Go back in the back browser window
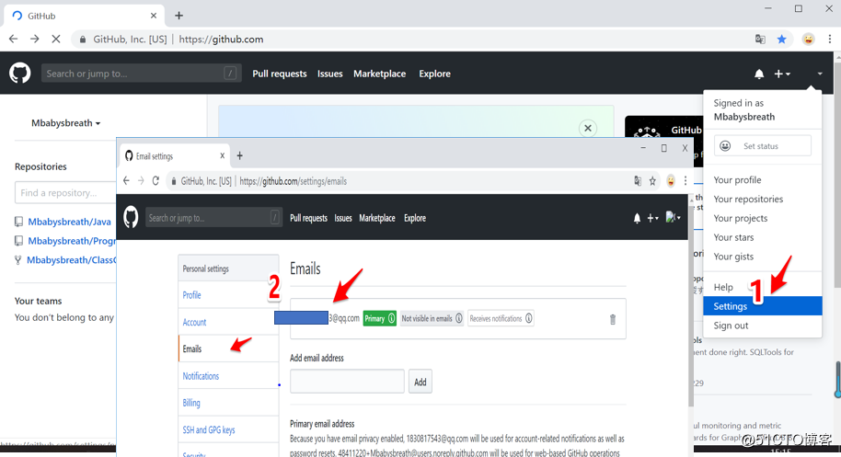 pos(14,40)
